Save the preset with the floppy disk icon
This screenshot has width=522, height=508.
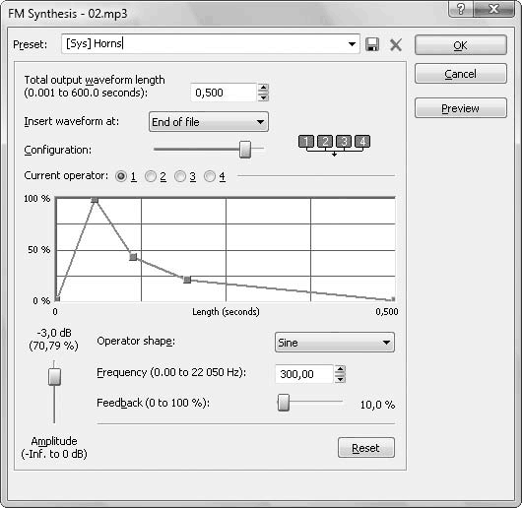pos(372,44)
